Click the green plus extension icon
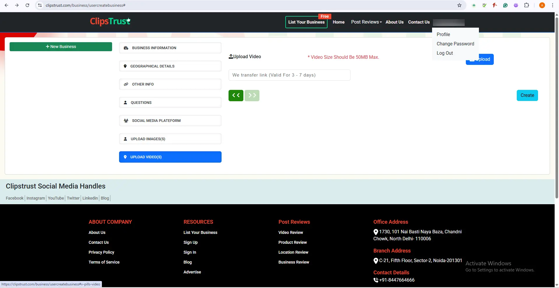The width and height of the screenshot is (559, 288). (x=474, y=5)
